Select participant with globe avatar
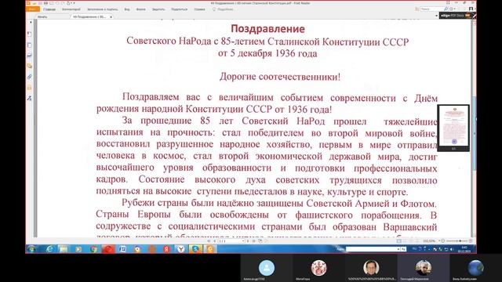 coord(476,268)
